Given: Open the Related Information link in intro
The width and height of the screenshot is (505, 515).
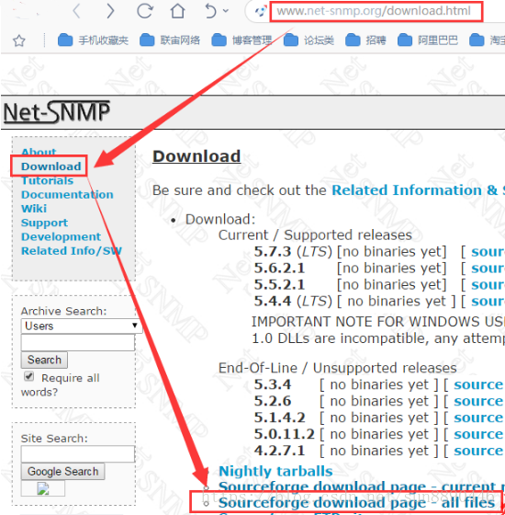Looking at the screenshot, I should click(419, 190).
